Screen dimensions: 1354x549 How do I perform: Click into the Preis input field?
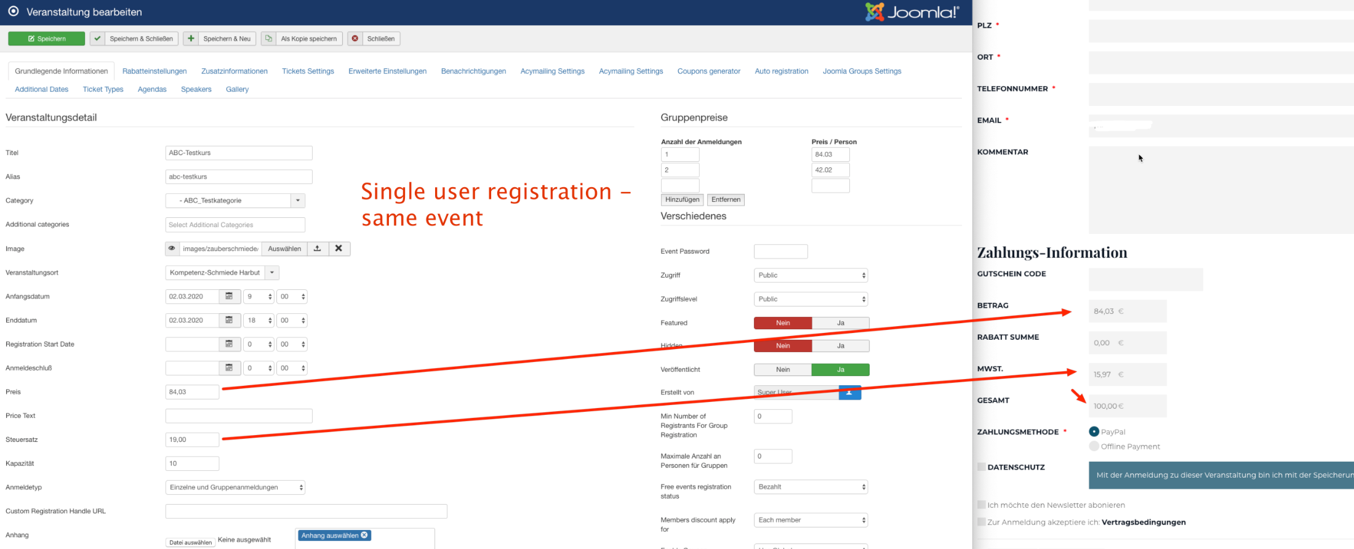pos(192,392)
